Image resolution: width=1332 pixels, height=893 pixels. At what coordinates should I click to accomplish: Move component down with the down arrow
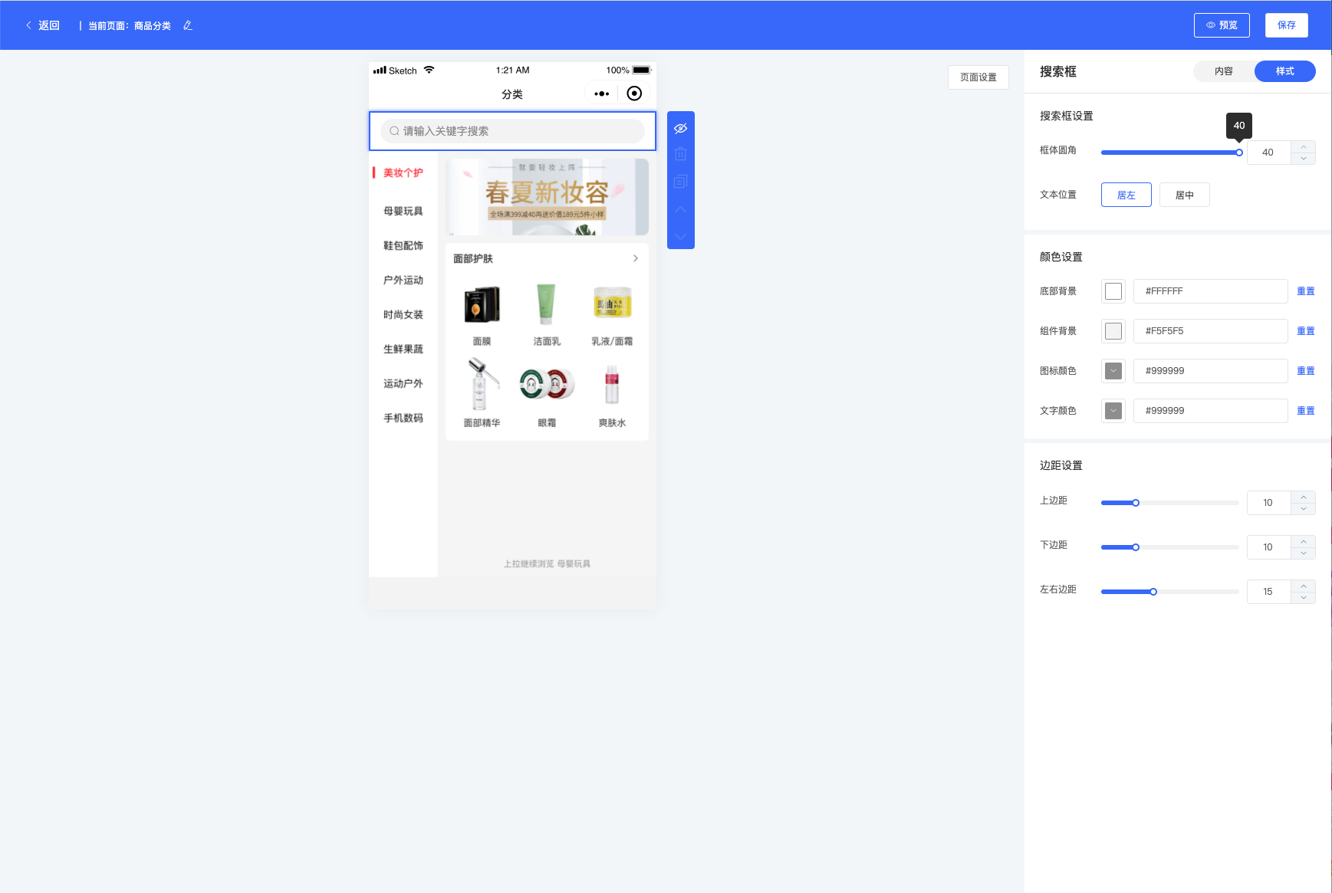680,236
